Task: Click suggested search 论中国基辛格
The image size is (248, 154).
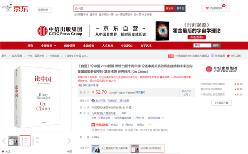Action: click(x=81, y=15)
